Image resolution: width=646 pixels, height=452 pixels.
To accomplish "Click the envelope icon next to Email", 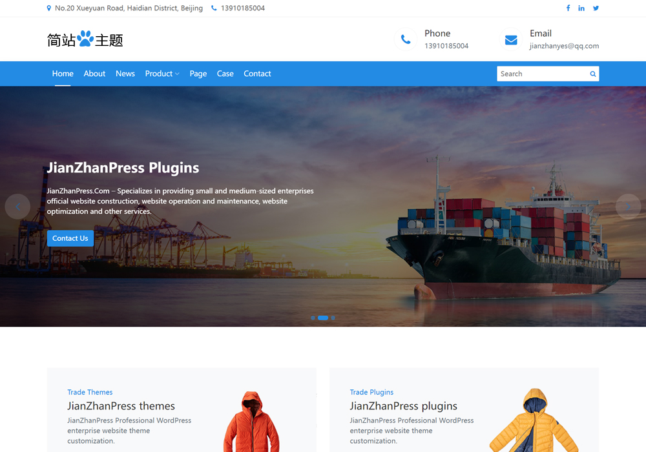I will point(511,39).
